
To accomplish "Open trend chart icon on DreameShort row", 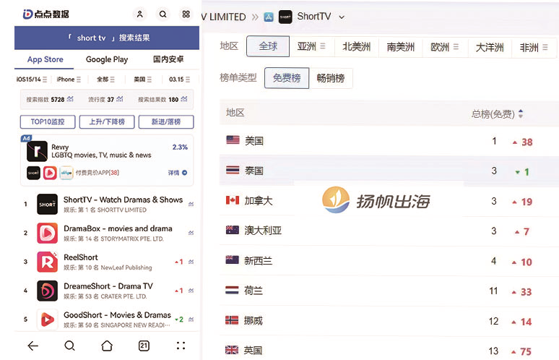I will (191, 291).
